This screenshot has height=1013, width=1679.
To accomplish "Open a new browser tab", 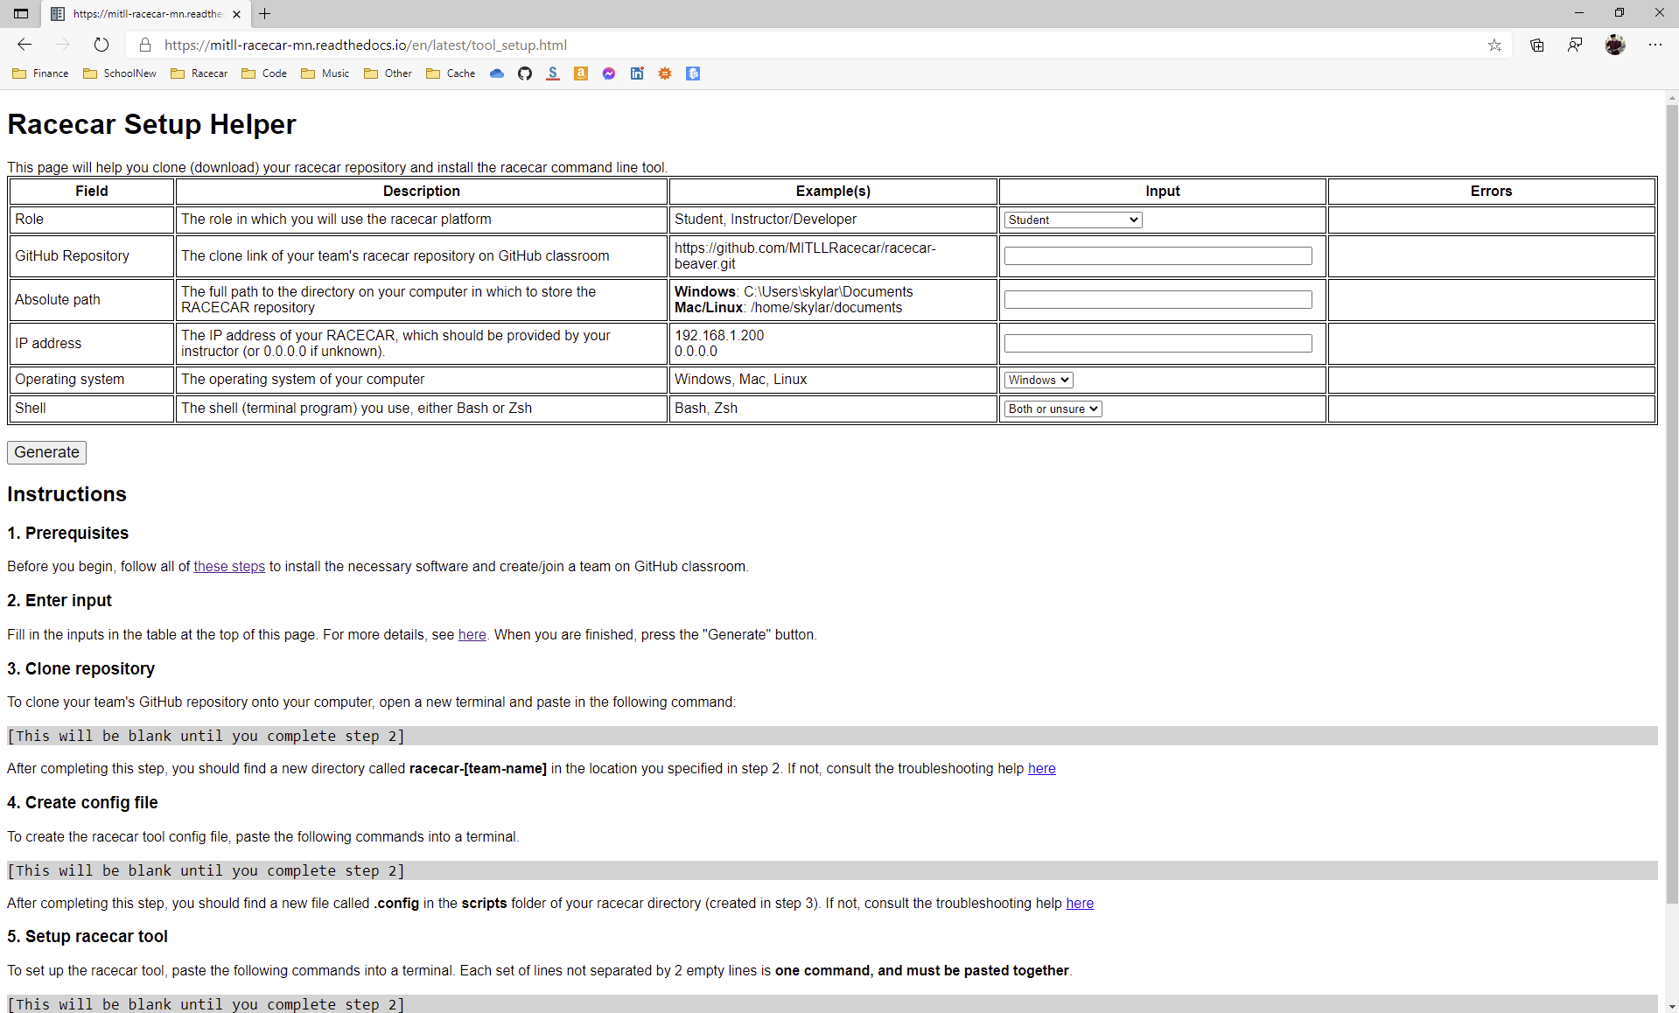I will point(264,13).
